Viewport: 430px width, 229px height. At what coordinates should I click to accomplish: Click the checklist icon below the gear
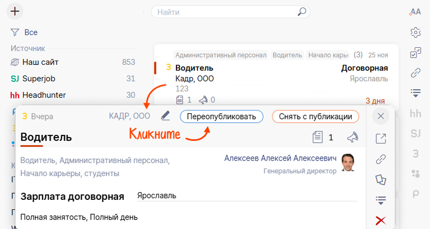pos(416,53)
